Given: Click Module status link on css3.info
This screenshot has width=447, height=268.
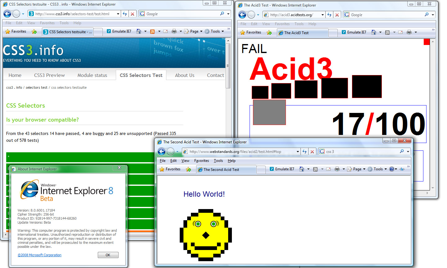Looking at the screenshot, I should pos(92,75).
